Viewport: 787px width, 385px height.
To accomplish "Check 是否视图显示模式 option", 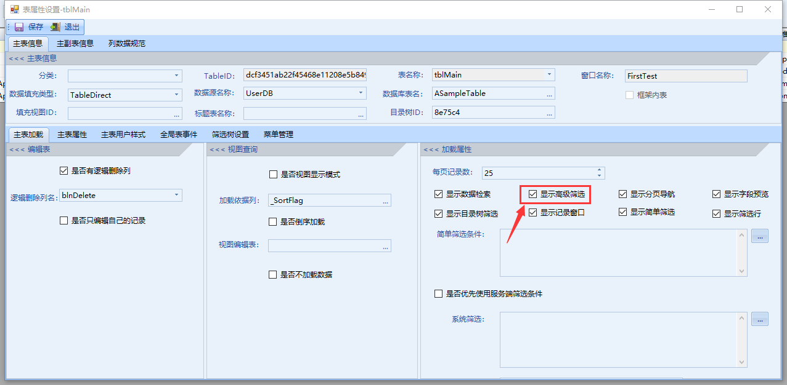I will pyautogui.click(x=273, y=175).
